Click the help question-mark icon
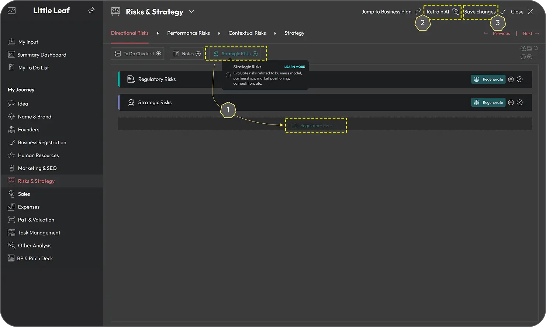Screen dimensions: 546x327 523,49
